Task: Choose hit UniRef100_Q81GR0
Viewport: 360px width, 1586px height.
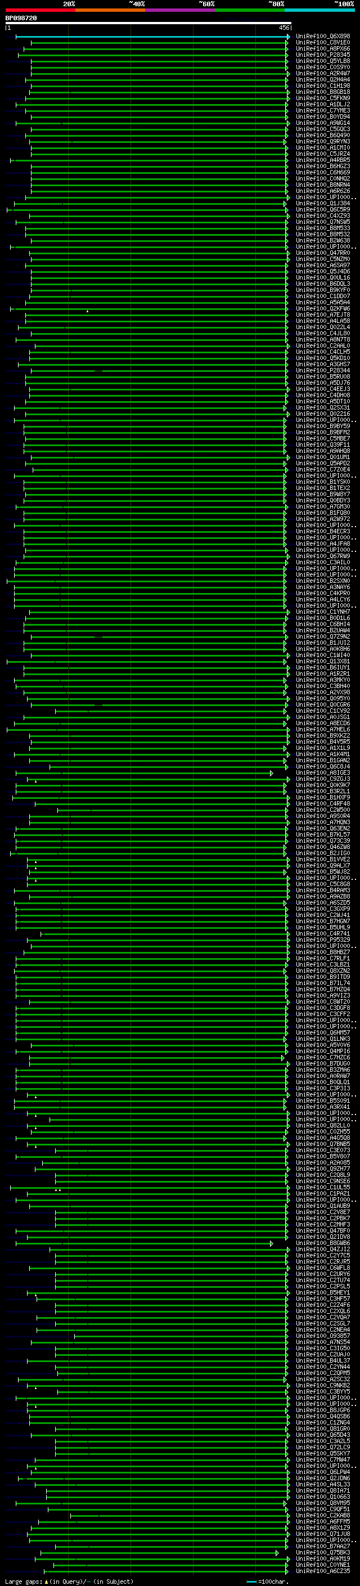Action: click(x=323, y=1428)
